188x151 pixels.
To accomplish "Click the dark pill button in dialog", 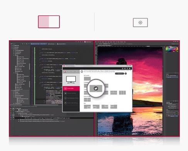I will click(119, 74).
